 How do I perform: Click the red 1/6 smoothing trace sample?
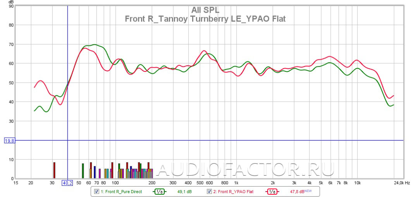272,192
